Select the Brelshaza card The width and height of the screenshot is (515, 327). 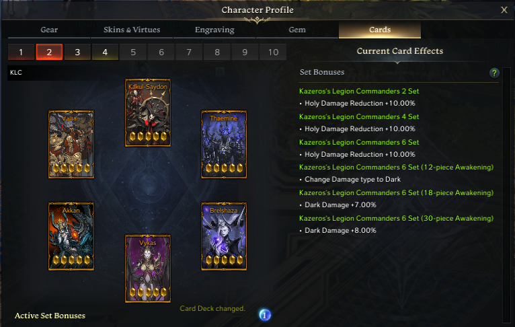coord(224,236)
